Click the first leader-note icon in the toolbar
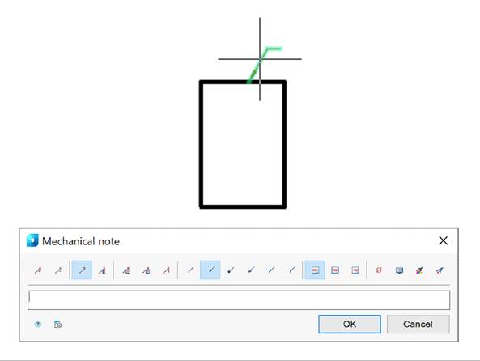Viewport: 480px width, 361px height. pos(38,270)
